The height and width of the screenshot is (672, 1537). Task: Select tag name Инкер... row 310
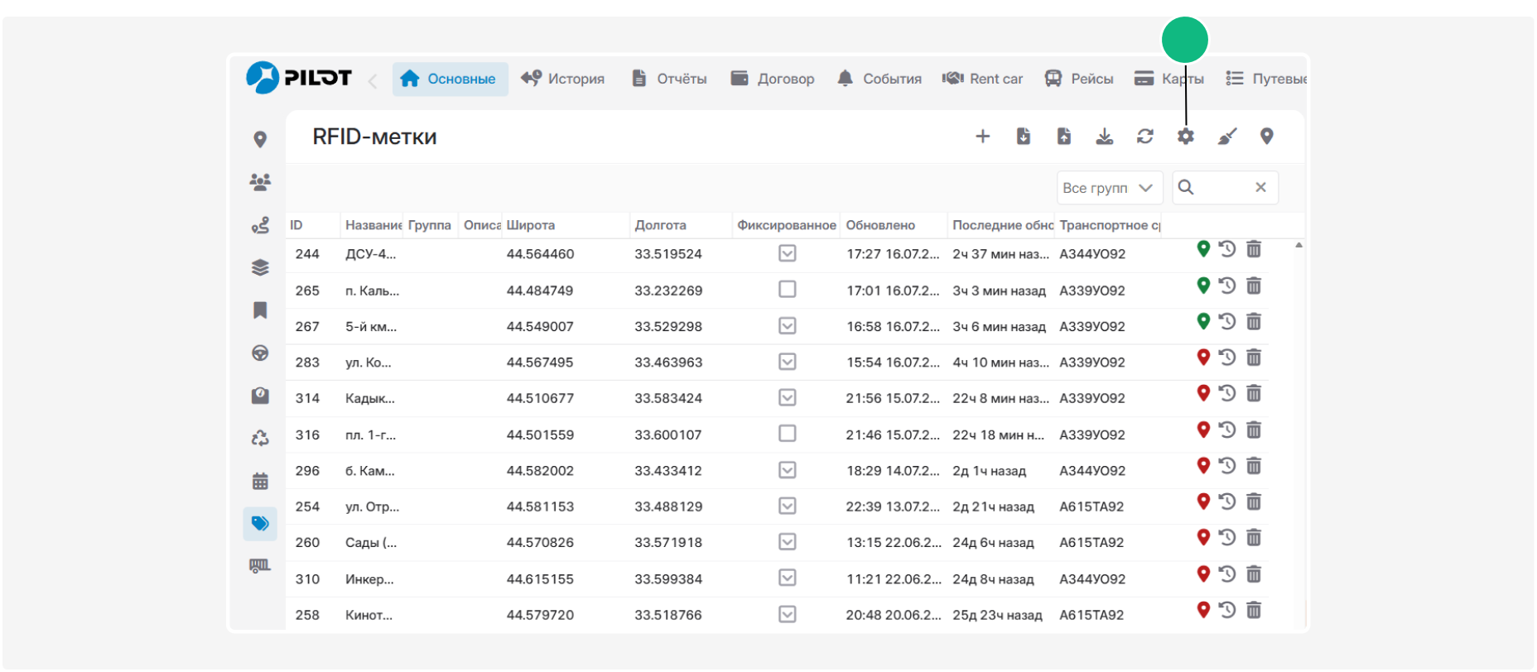point(369,579)
